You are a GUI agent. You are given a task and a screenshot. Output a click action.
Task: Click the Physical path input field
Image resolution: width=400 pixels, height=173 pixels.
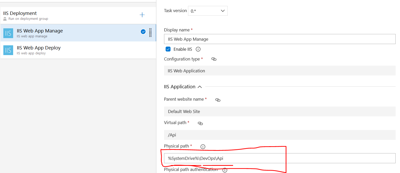[x=280, y=158]
